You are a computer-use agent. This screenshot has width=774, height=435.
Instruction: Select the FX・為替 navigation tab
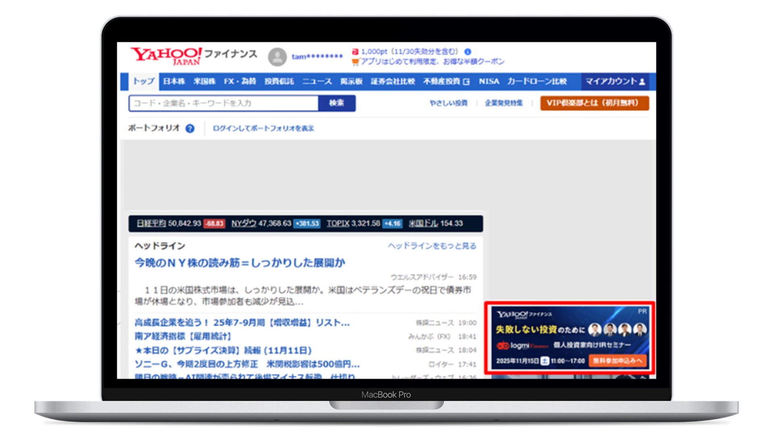tap(240, 81)
